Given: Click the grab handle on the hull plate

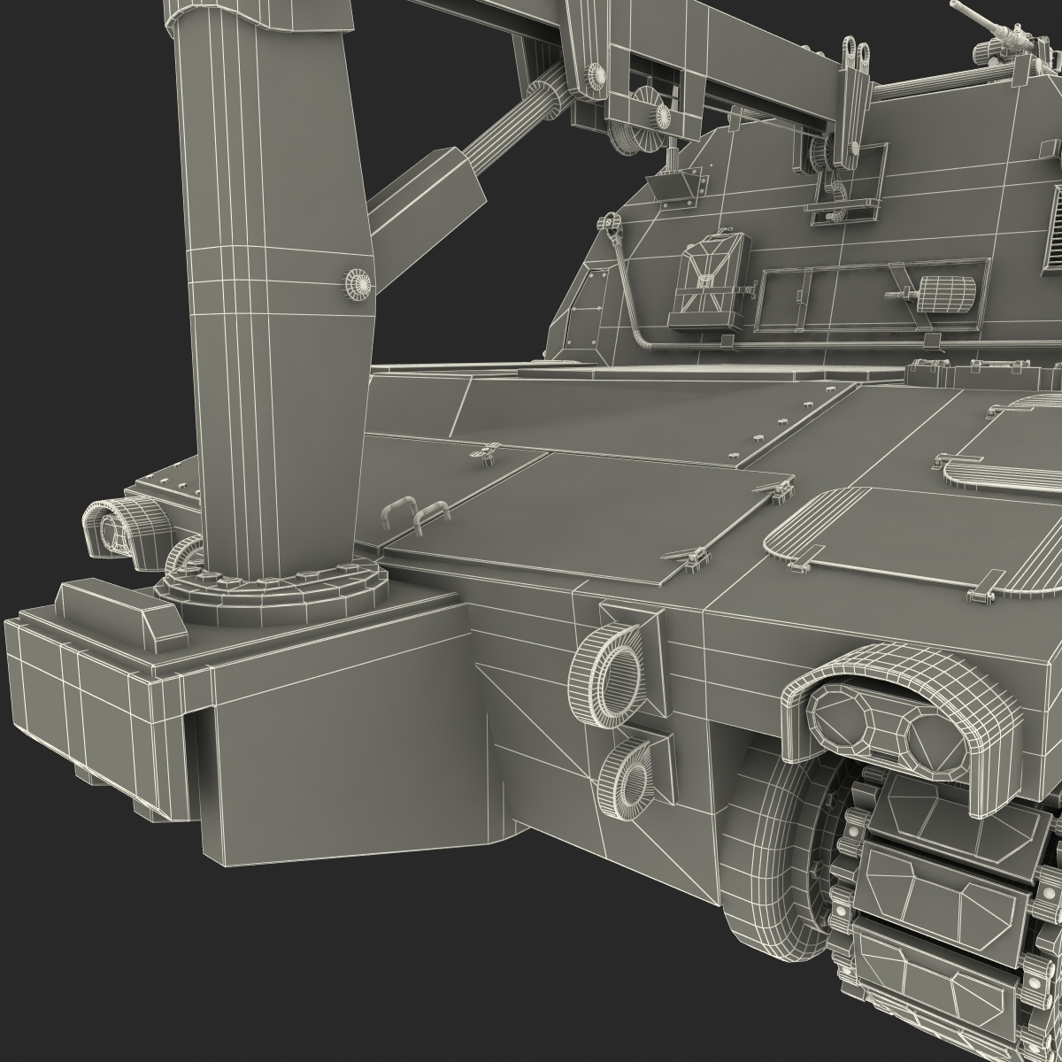Looking at the screenshot, I should pos(416,513).
